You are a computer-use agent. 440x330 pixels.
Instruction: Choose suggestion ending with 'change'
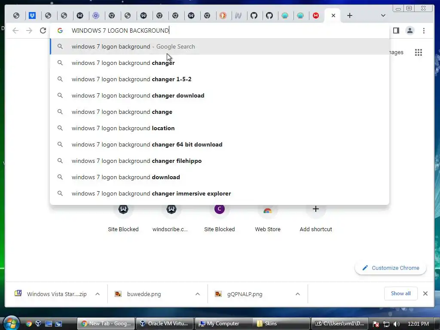pos(220,112)
